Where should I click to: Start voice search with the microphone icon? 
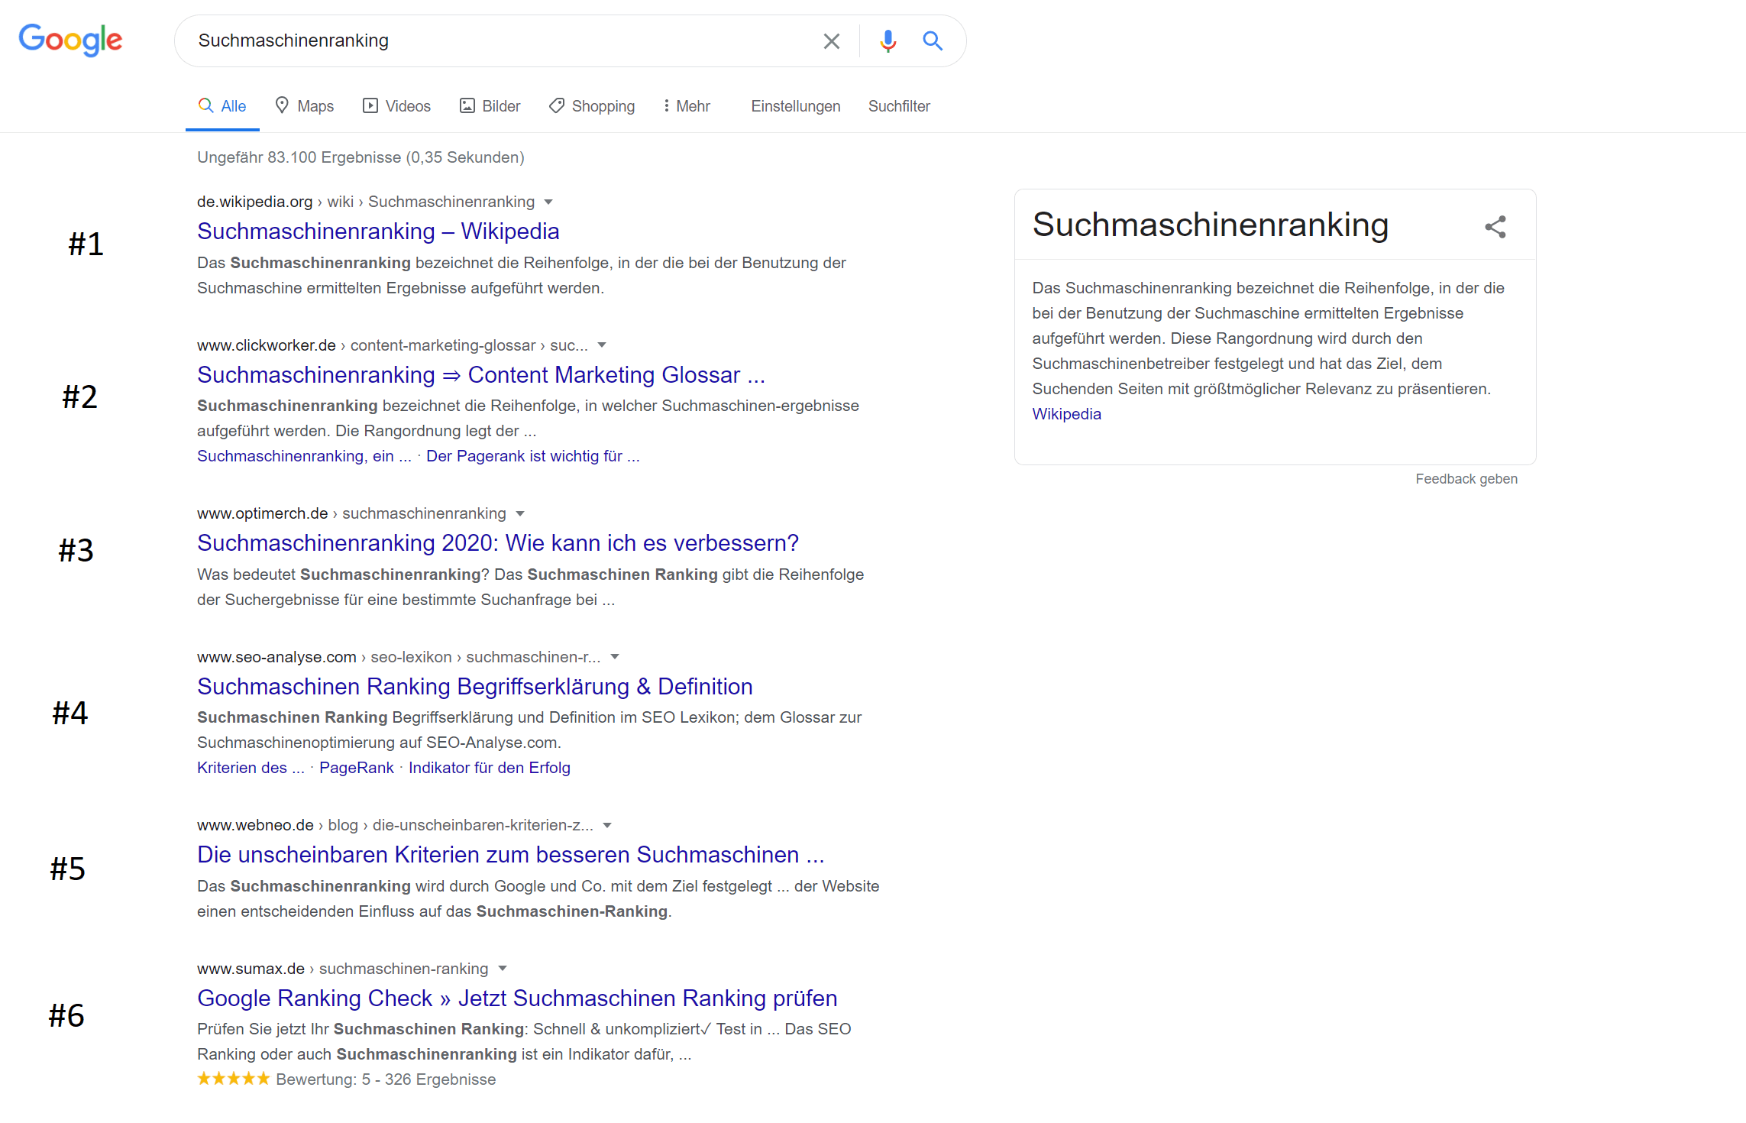(x=888, y=41)
